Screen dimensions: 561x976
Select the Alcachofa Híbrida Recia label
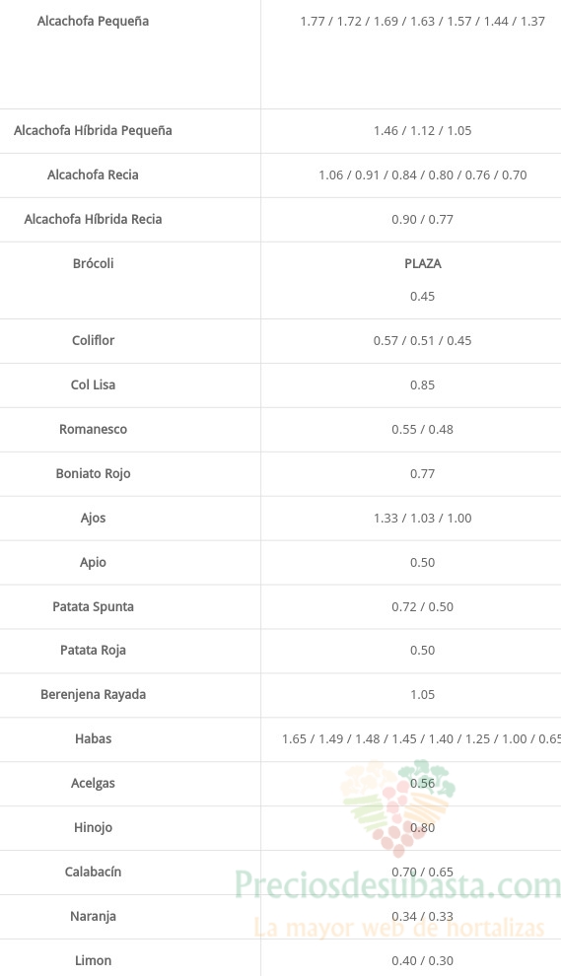coord(93,219)
